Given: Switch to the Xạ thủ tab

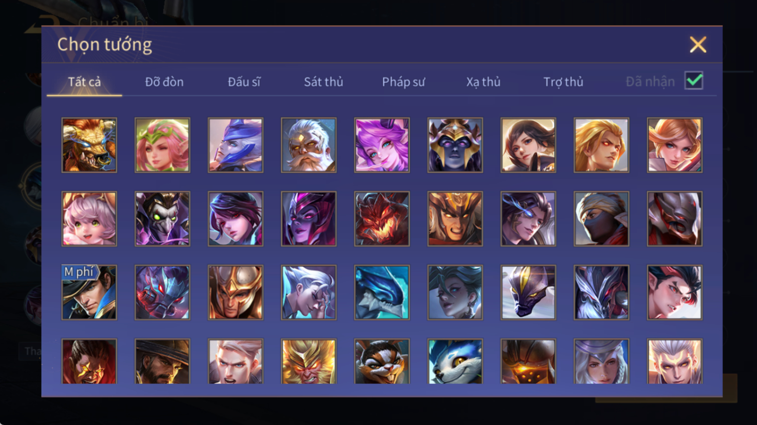Looking at the screenshot, I should pos(483,82).
